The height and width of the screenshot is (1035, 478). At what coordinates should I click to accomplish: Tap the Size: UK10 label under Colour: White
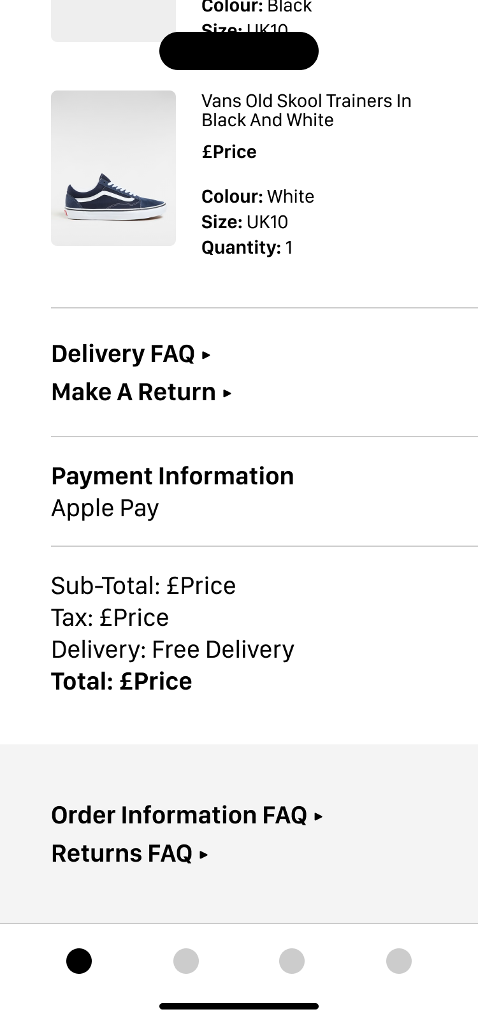(245, 222)
